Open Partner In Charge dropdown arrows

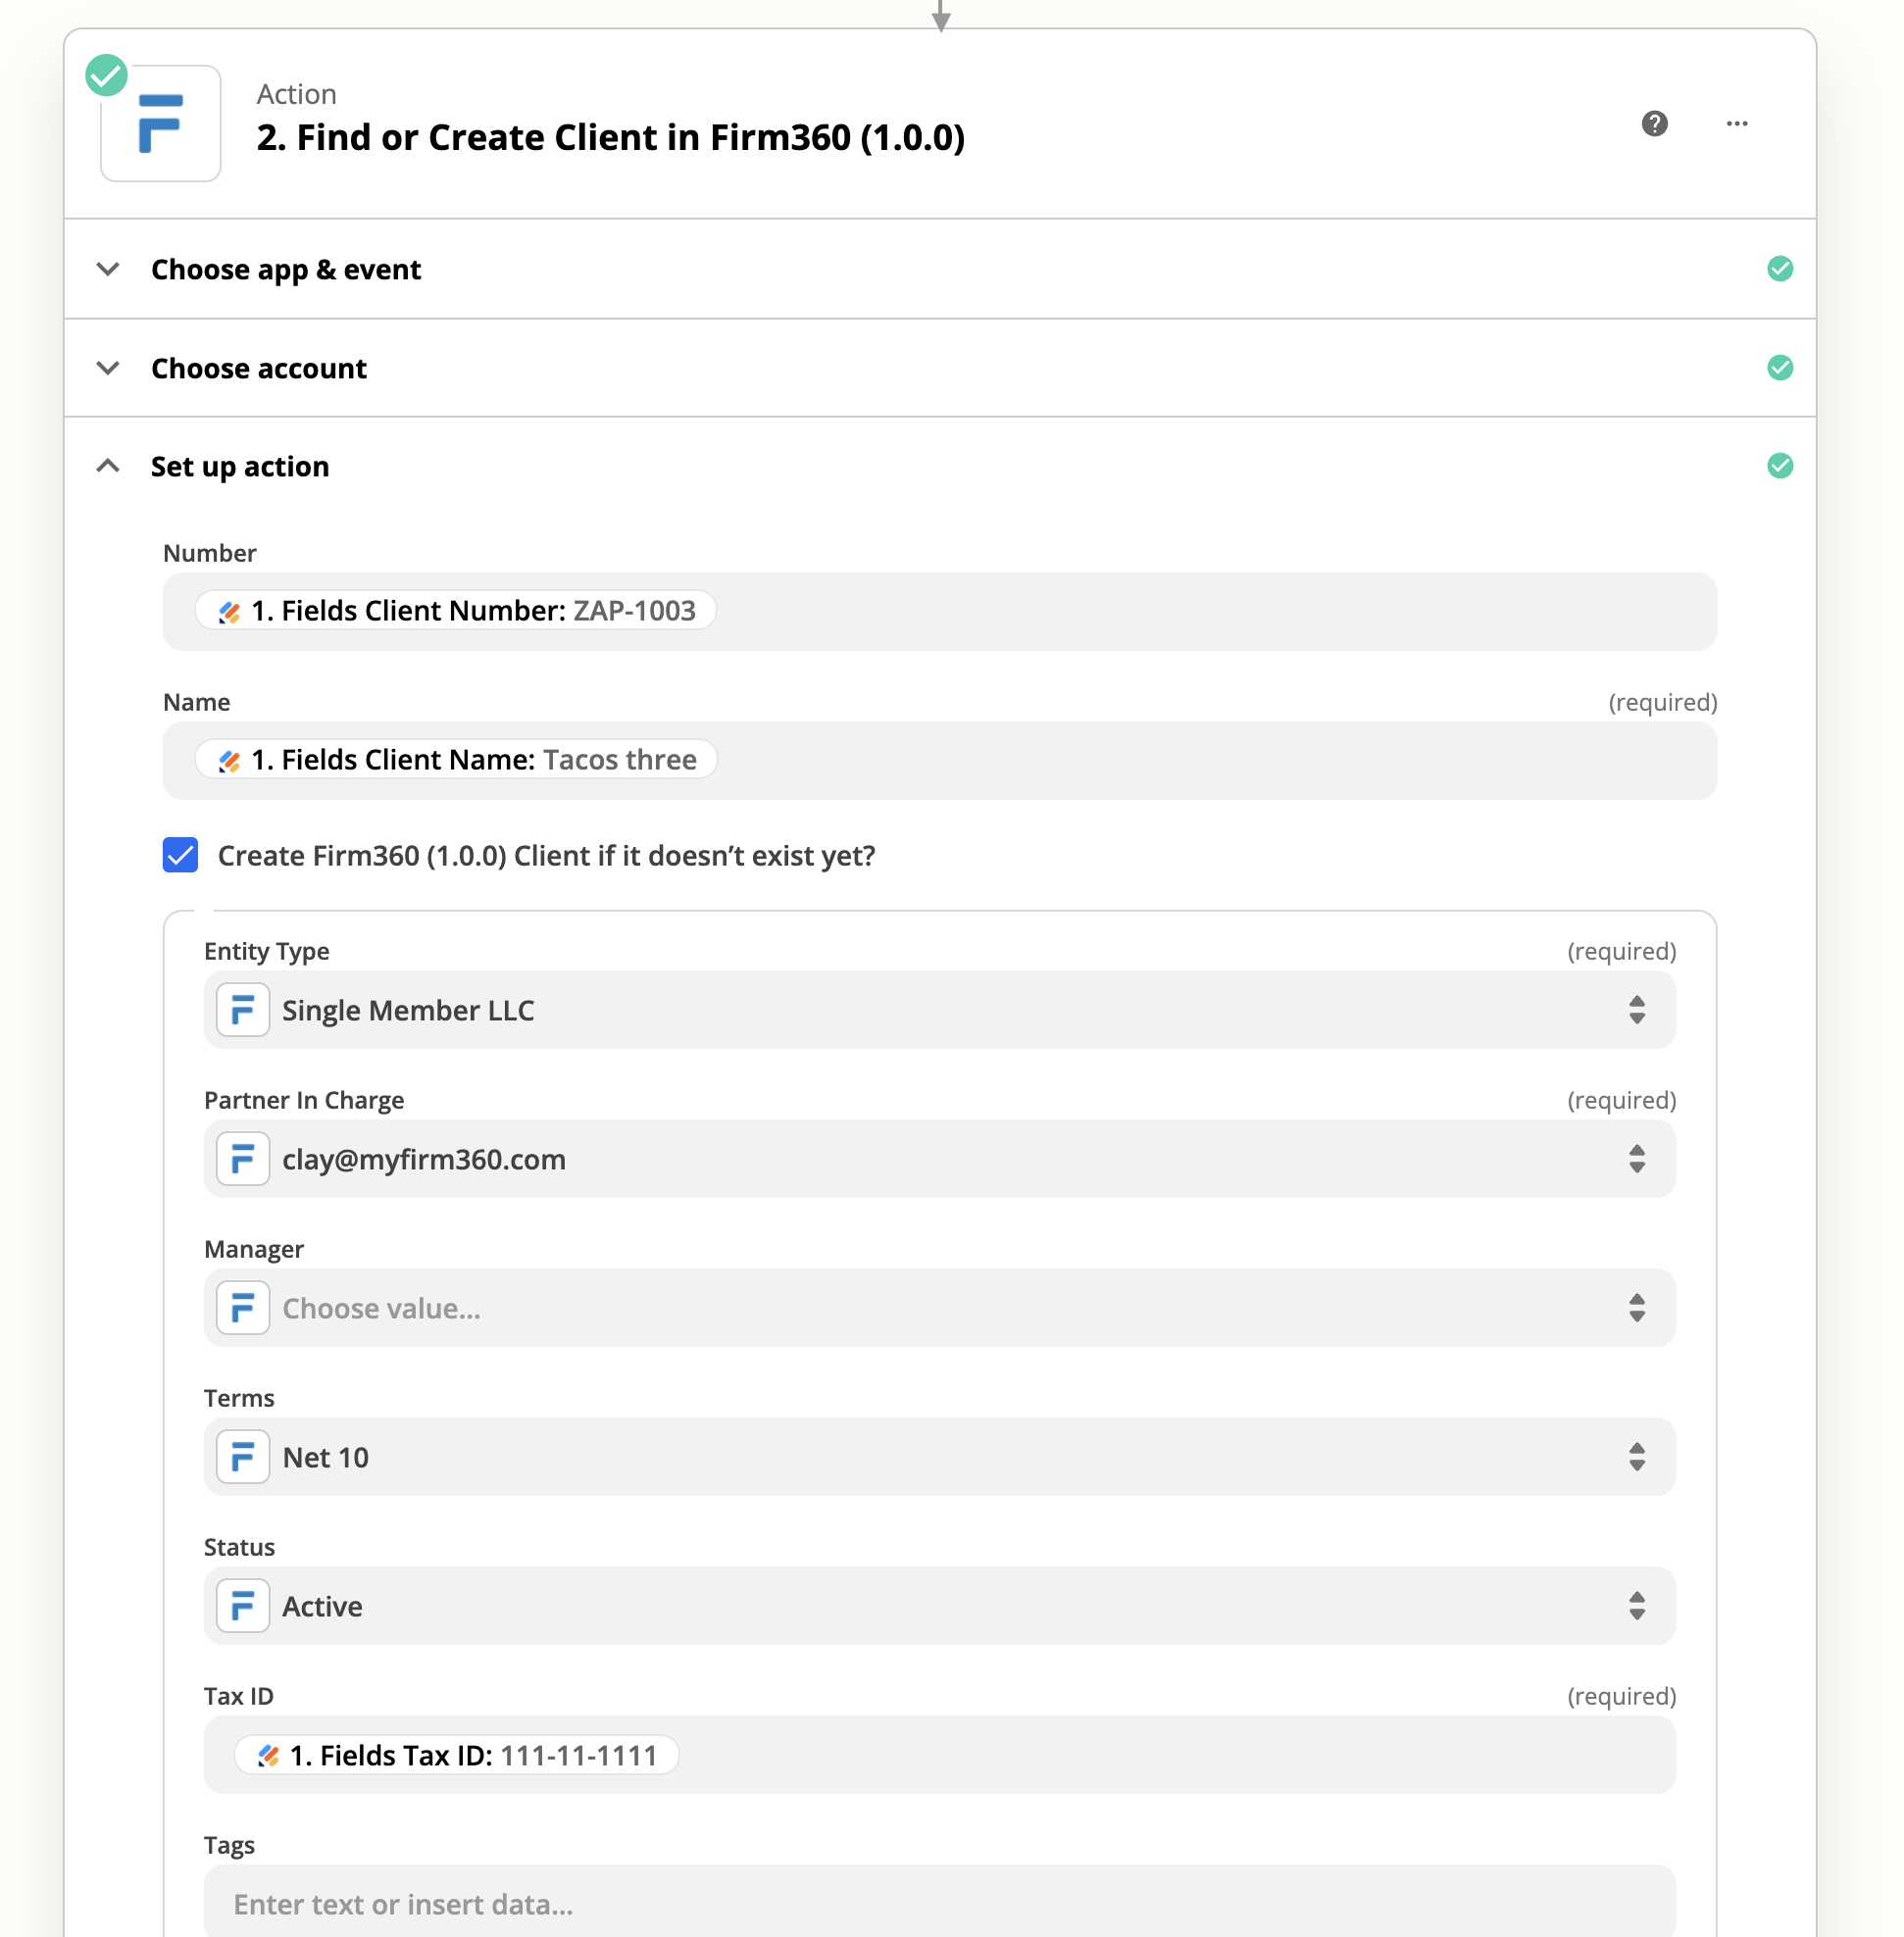tap(1636, 1159)
